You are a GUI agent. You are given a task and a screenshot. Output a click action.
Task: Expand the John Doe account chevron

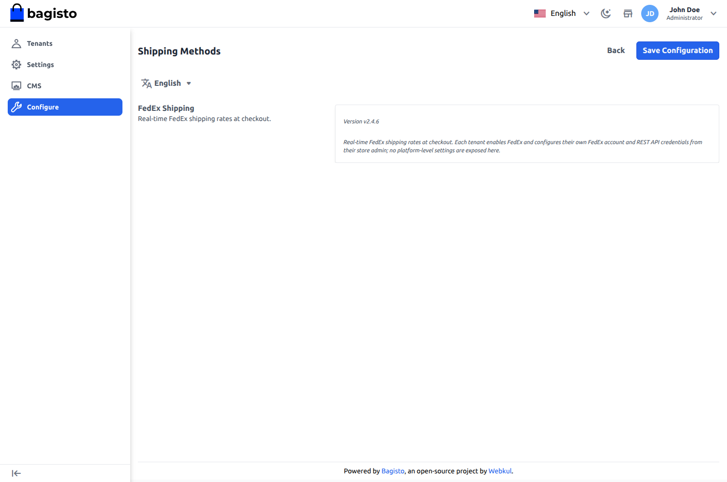[714, 13]
